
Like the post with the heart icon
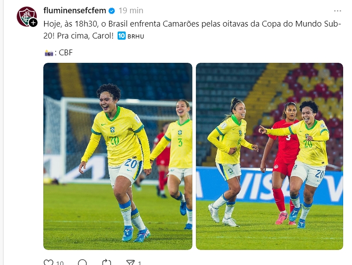tap(48, 262)
